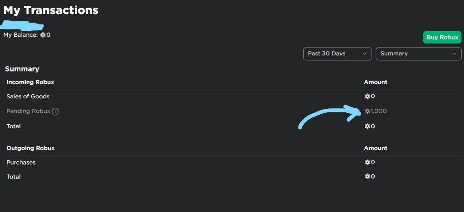Click Robux icon in Sales of Goods row
The width and height of the screenshot is (464, 212).
367,96
